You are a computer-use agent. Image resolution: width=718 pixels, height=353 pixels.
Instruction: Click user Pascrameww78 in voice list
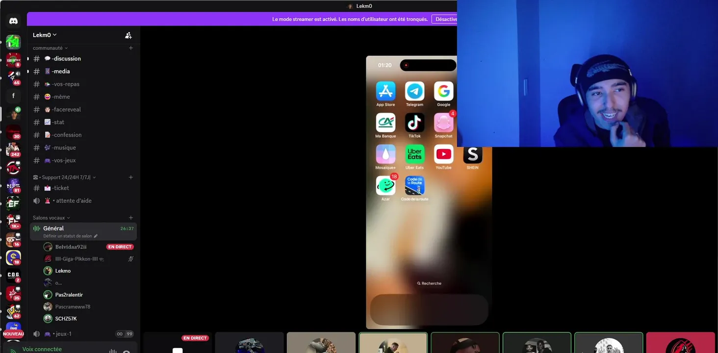pos(73,306)
